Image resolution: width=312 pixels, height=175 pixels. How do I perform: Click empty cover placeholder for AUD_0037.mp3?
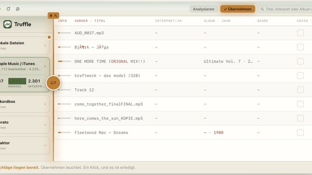[x=300, y=33]
